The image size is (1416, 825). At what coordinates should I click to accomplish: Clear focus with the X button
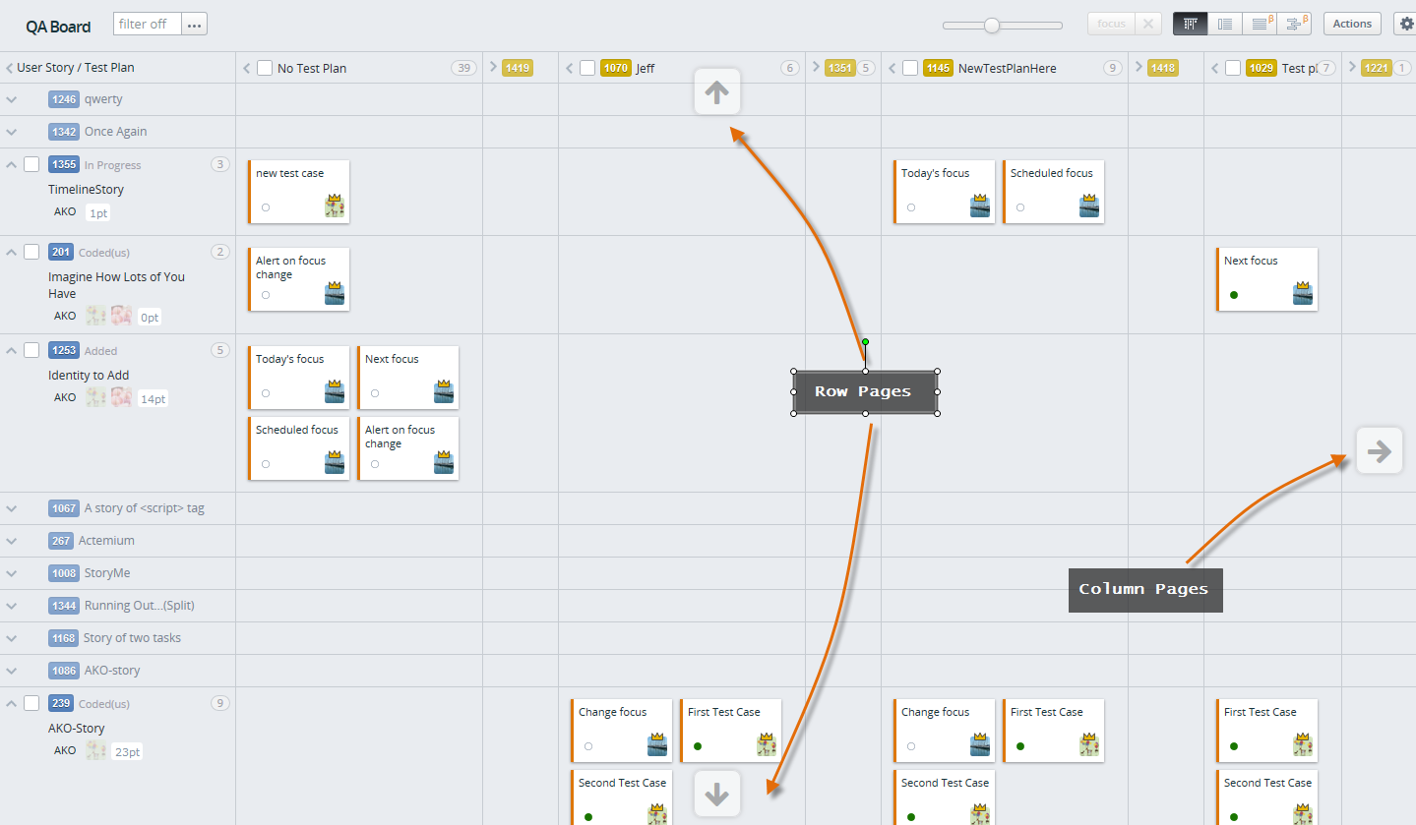point(1148,24)
